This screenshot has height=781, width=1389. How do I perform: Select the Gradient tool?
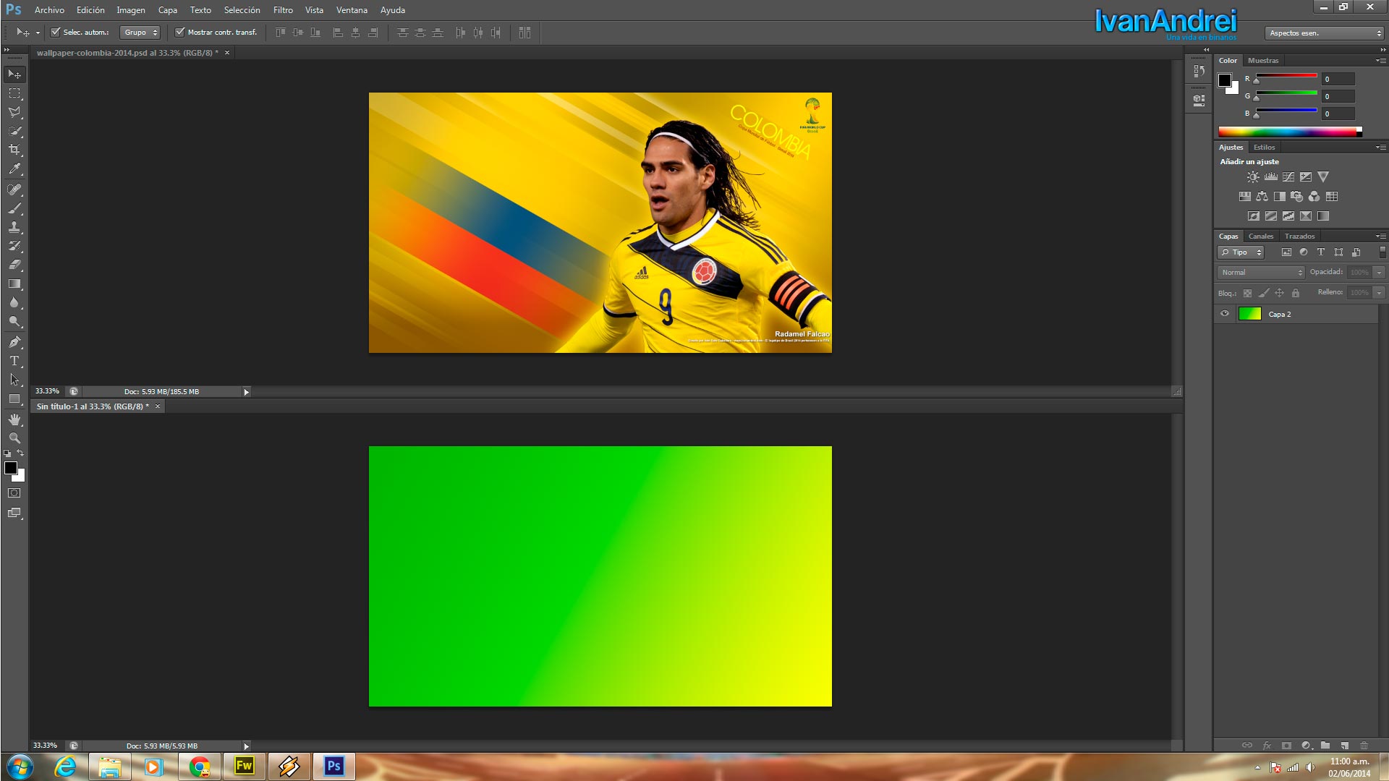point(14,284)
